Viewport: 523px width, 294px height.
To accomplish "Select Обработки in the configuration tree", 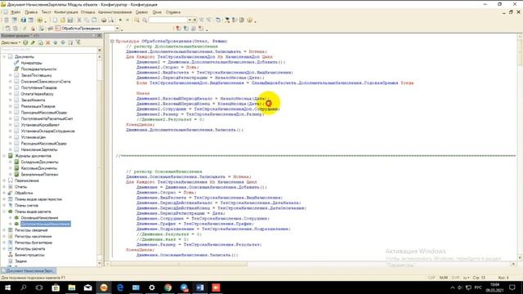I will click(24, 193).
